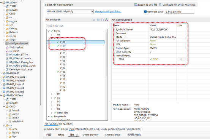Viewport: 210px width, 139px height.
Task: Click the arm folder icon
Action: 10,129
